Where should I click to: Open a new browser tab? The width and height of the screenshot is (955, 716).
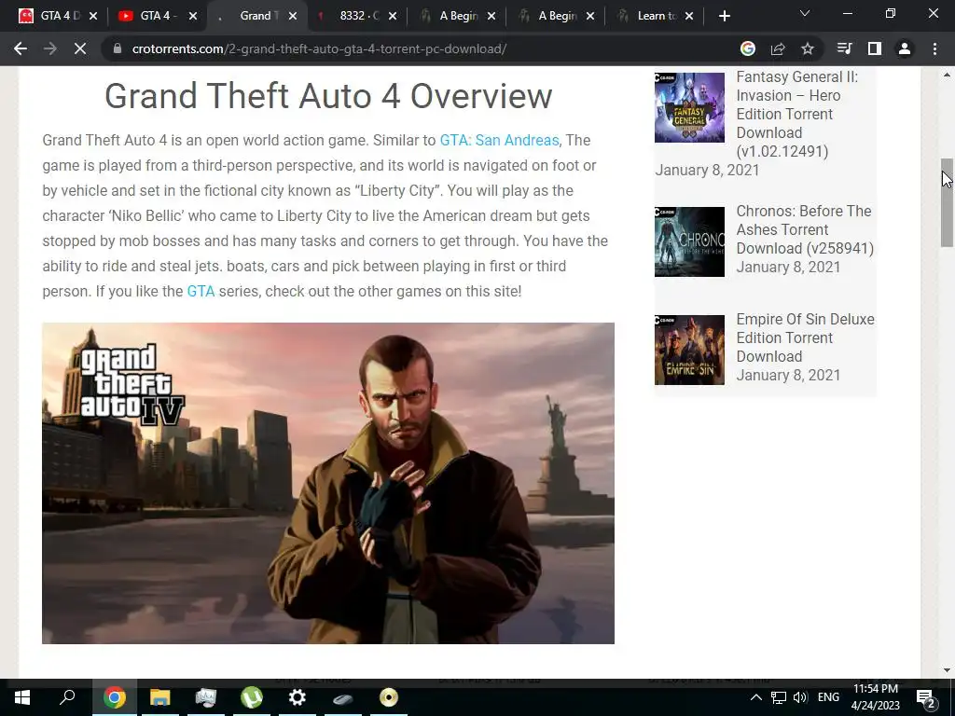click(x=724, y=16)
